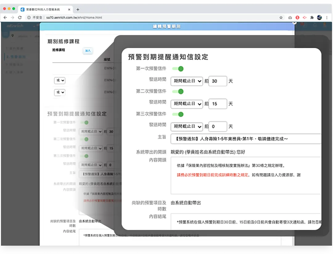The width and height of the screenshot is (333, 254).
Task: Click the green slider knob of the first toggle
Action: click(180, 69)
